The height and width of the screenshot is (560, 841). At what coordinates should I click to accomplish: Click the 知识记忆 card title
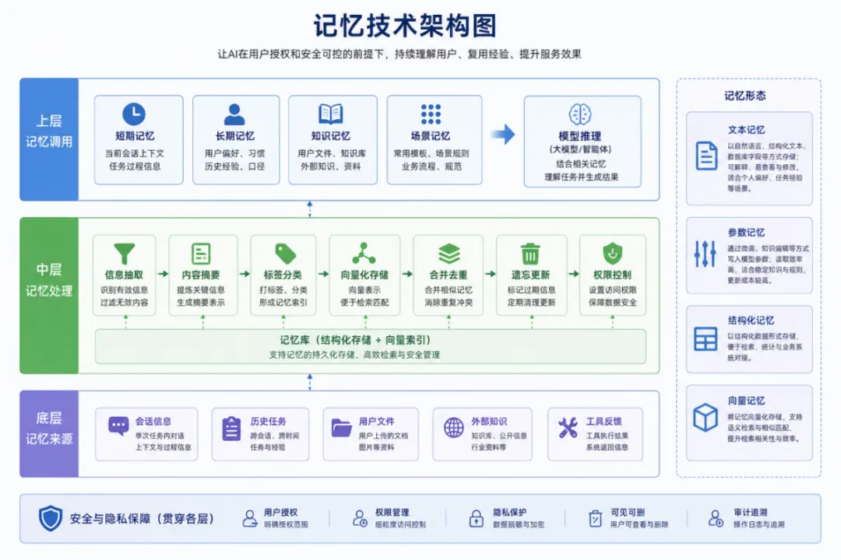click(330, 136)
